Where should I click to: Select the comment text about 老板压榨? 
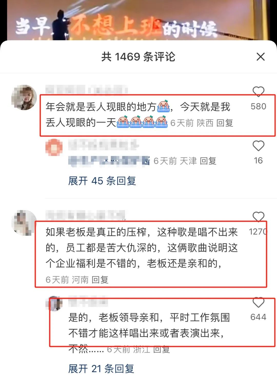point(142,248)
